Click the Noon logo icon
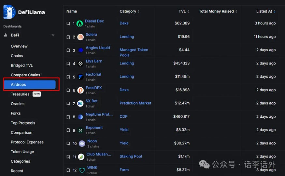 [82, 144]
